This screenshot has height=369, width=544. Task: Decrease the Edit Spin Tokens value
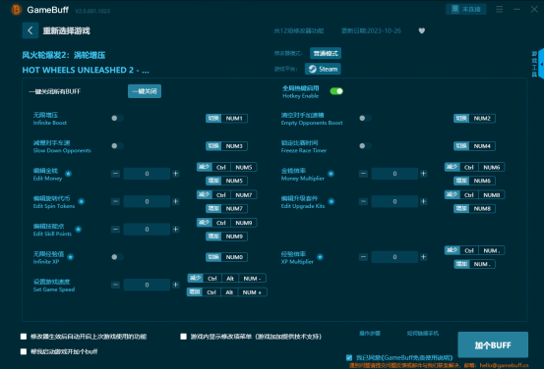[115, 201]
